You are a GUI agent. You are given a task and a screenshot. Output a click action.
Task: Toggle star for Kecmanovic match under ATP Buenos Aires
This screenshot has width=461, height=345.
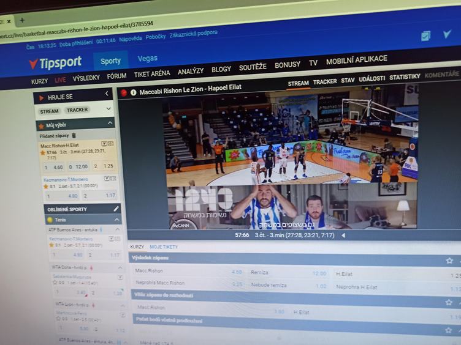[x=51, y=245]
